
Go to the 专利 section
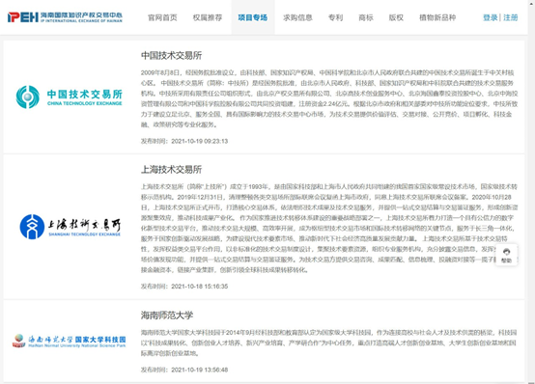tap(335, 17)
